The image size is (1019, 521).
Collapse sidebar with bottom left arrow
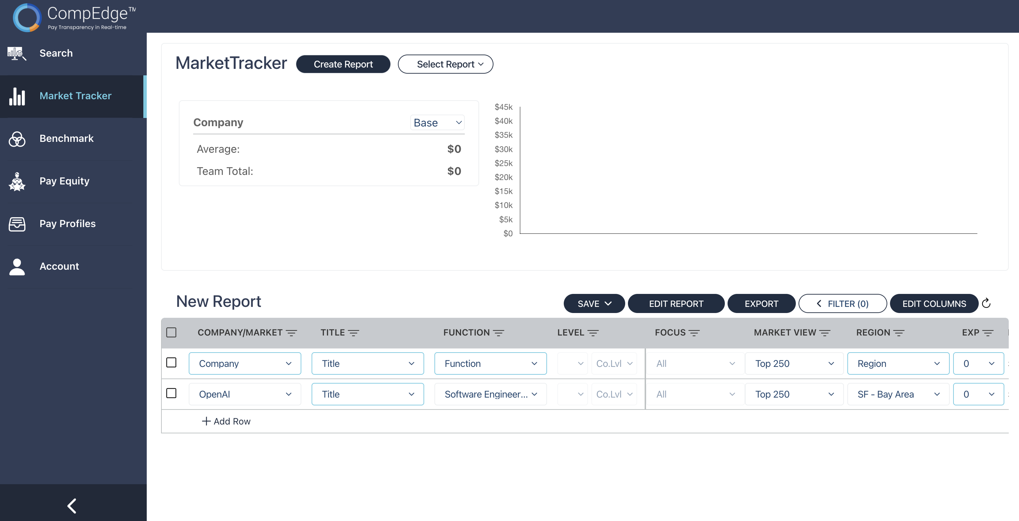72,506
